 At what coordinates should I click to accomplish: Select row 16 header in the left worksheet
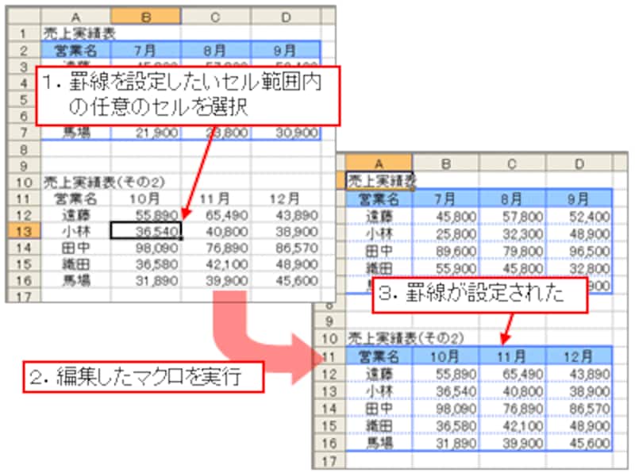(24, 281)
